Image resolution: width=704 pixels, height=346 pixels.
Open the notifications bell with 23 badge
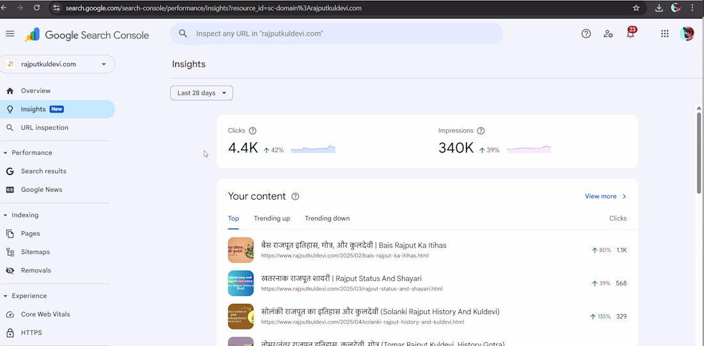point(631,33)
